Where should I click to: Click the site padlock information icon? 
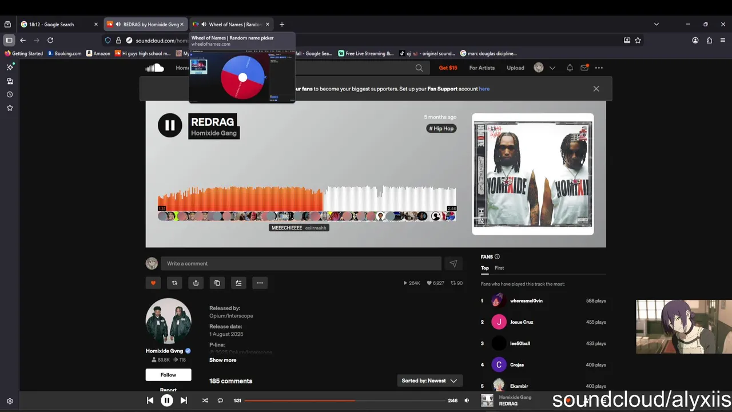(x=118, y=40)
